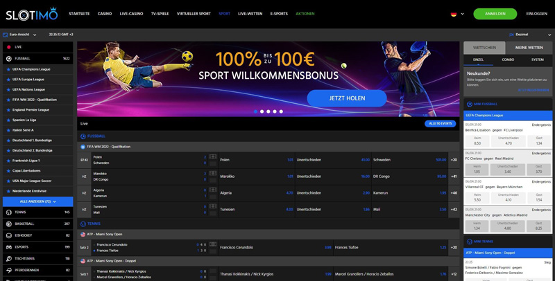The width and height of the screenshot is (555, 281).
Task: Click the pitch view icon in Tunesien–Mali row
Action: (x=213, y=206)
